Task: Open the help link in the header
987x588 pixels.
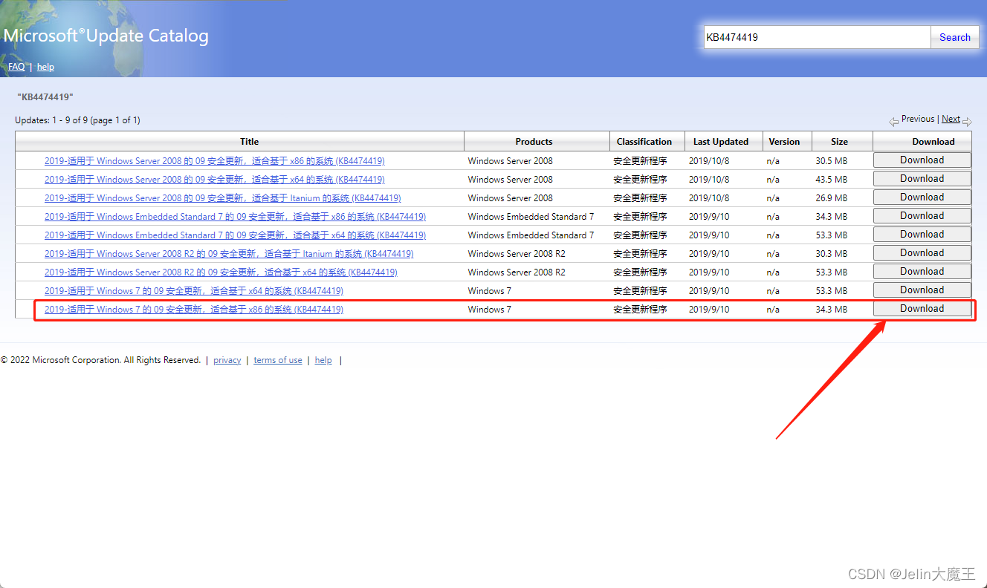Action: click(45, 67)
